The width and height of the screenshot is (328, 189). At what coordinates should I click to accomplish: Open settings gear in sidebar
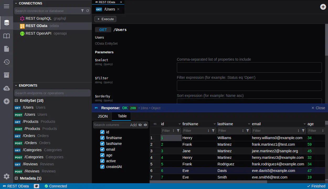pos(7,176)
